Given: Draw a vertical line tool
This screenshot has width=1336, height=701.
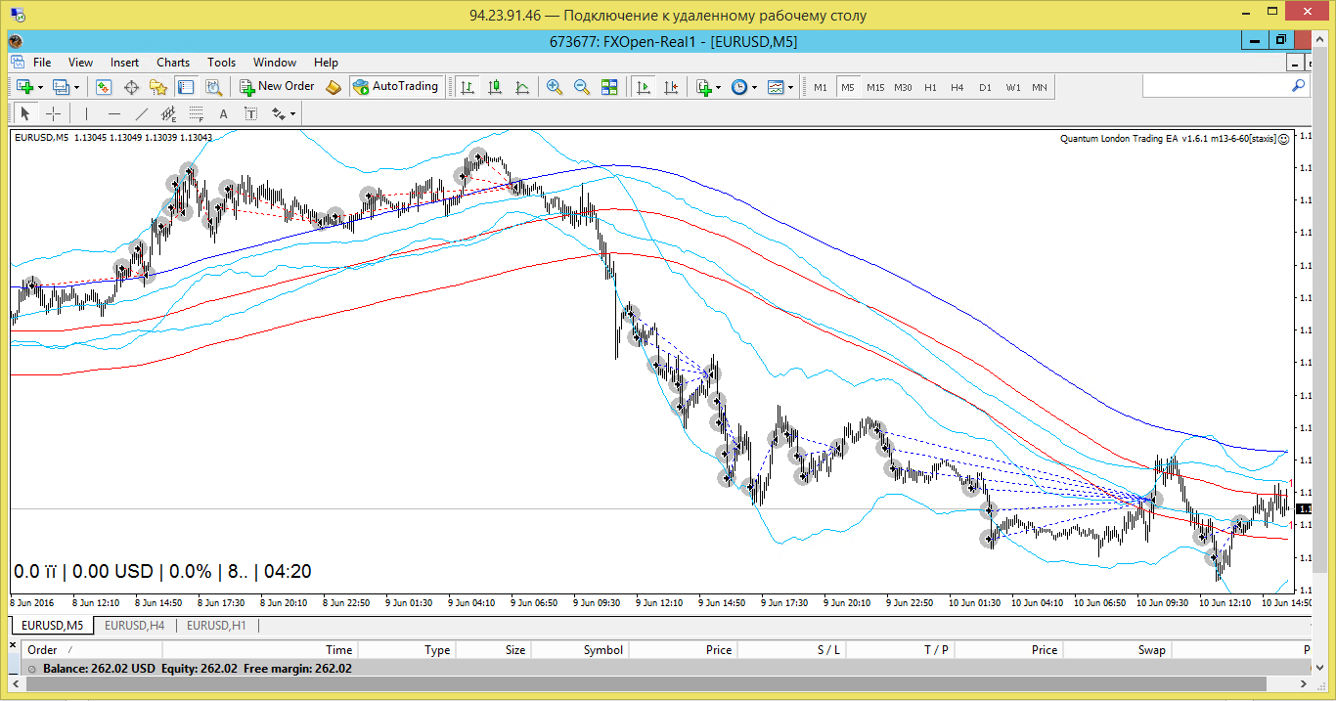Looking at the screenshot, I should 86,113.
